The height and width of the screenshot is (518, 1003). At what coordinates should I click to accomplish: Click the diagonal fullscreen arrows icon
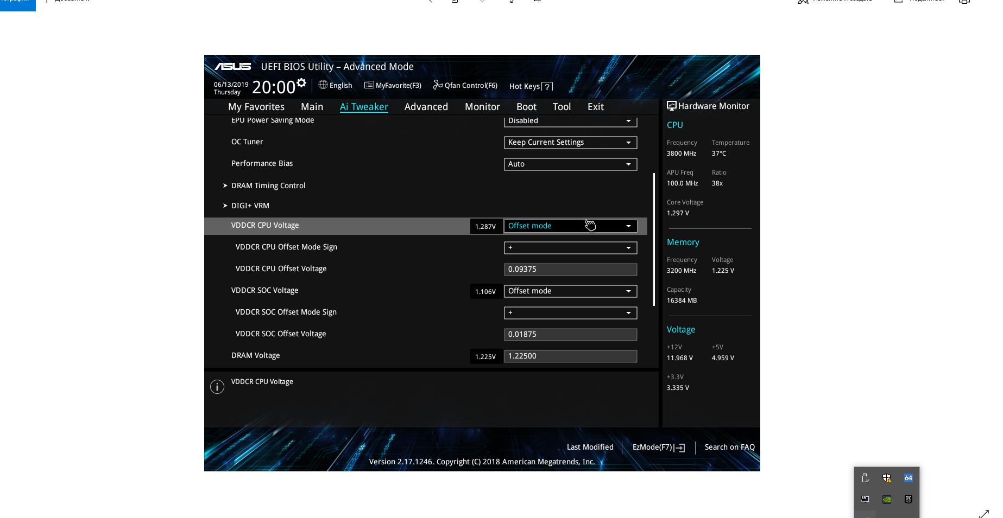[983, 513]
